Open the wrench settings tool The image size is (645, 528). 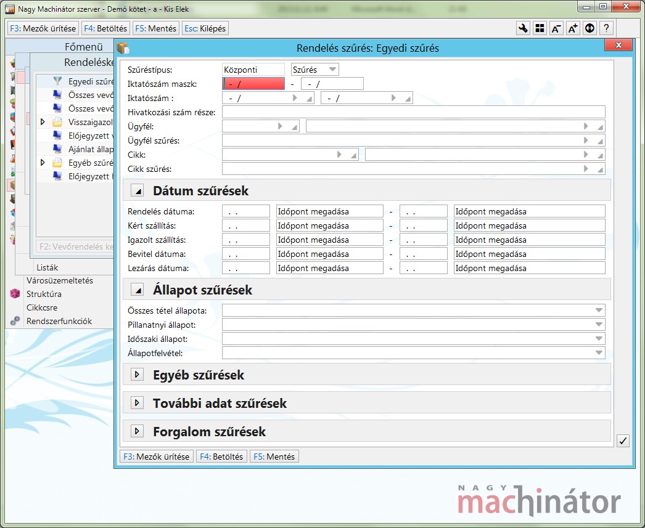523,28
